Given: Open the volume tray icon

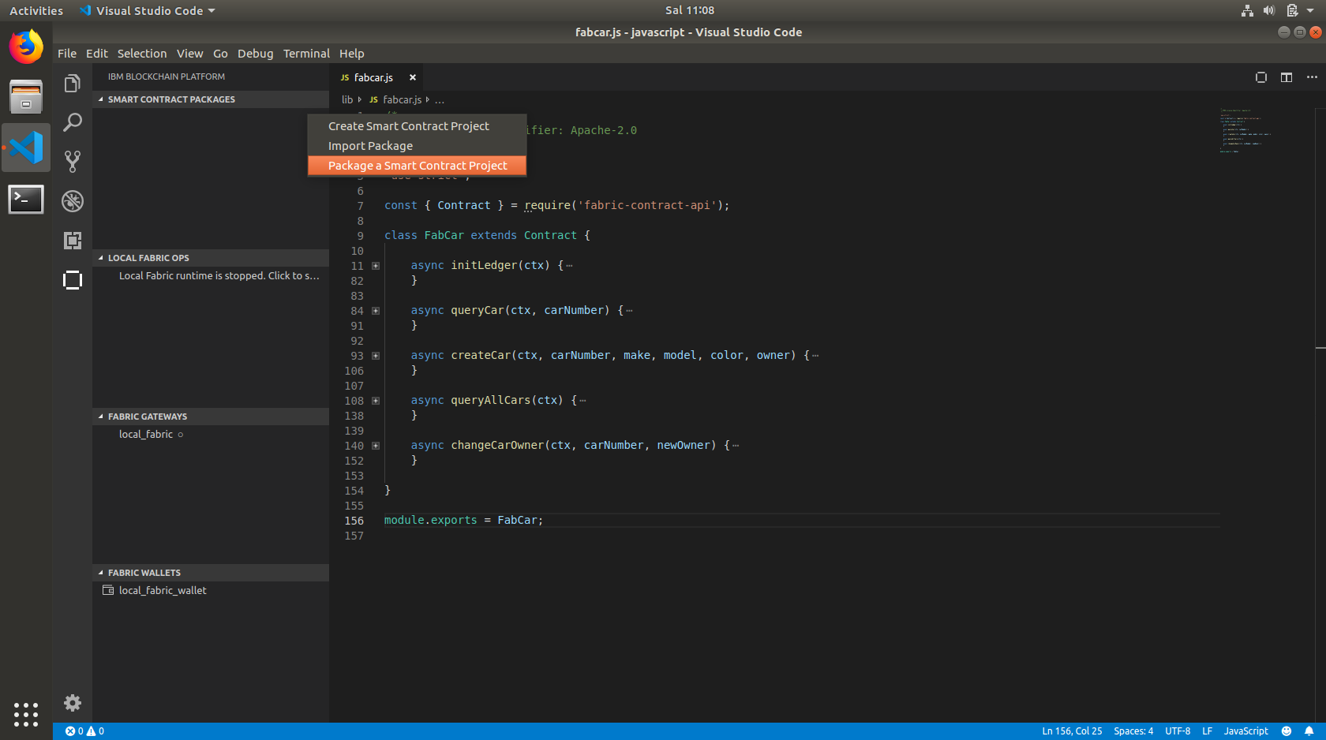Looking at the screenshot, I should click(x=1269, y=10).
